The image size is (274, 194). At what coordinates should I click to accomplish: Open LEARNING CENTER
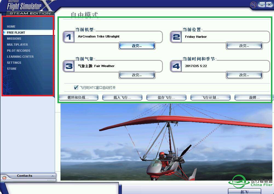point(20,57)
